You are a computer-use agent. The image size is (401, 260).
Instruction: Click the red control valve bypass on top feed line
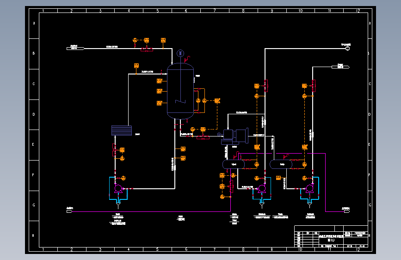[147, 49]
